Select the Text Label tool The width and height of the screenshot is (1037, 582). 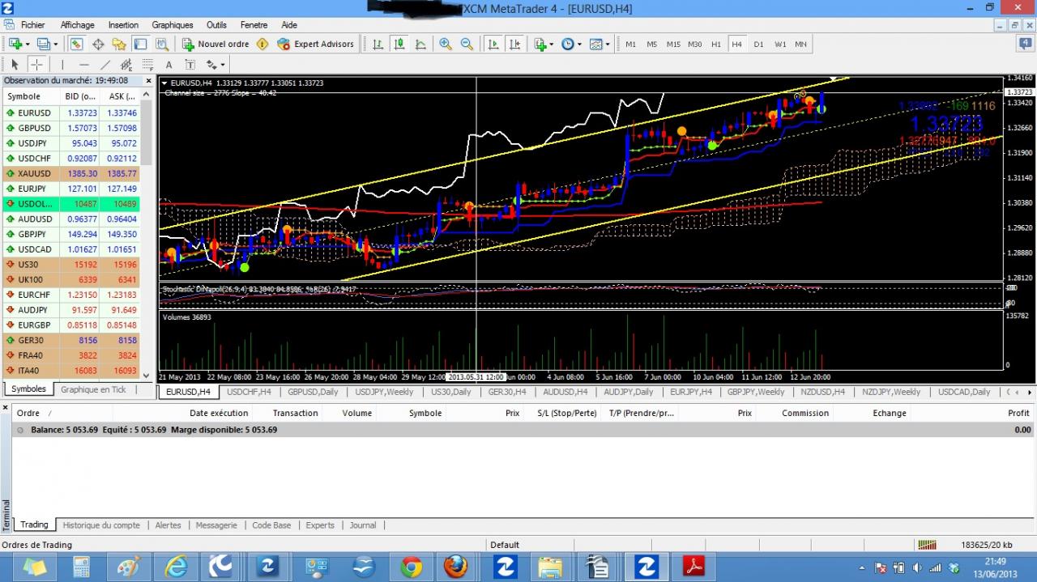(x=190, y=65)
